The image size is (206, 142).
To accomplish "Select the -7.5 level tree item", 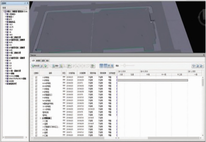I will (x=10, y=45).
